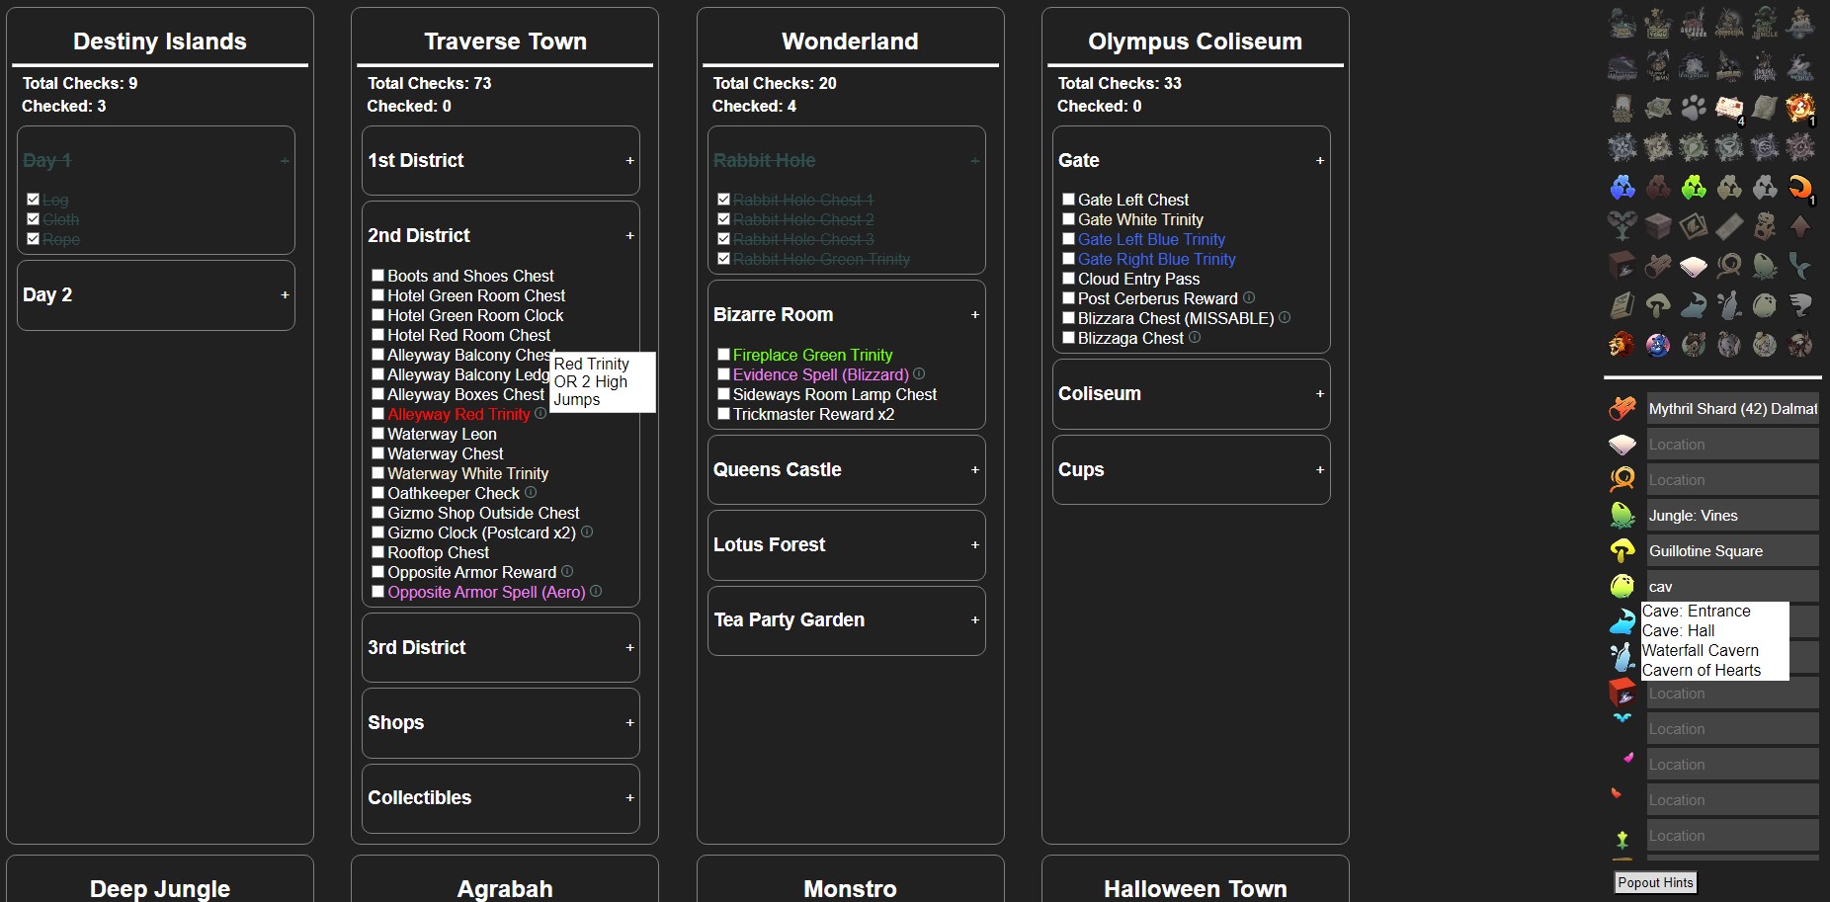Click the Dumbo summon icon
The width and height of the screenshot is (1830, 902).
pyautogui.click(x=1729, y=344)
